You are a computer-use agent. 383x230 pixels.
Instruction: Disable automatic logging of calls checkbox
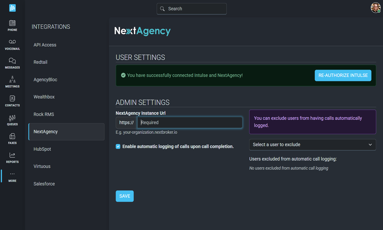click(x=118, y=147)
